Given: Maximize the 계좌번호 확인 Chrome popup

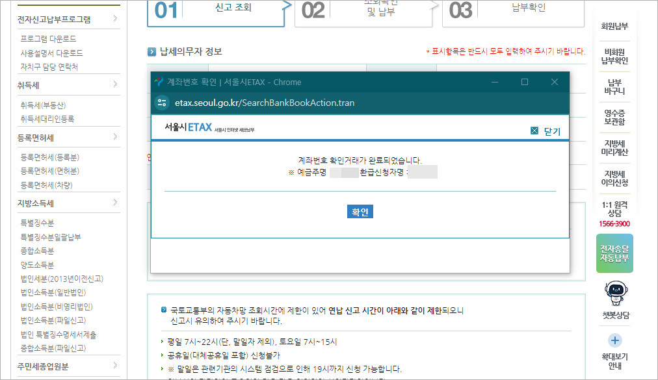Looking at the screenshot, I should pyautogui.click(x=525, y=82).
